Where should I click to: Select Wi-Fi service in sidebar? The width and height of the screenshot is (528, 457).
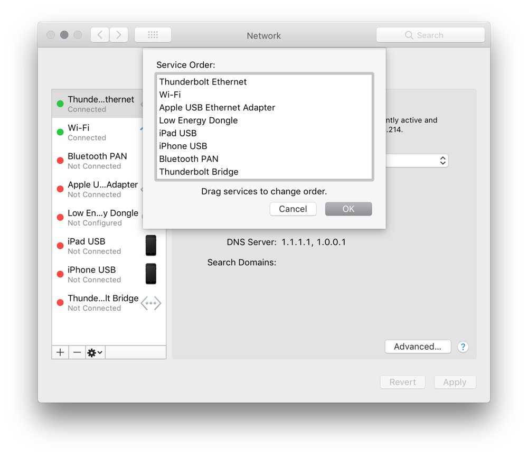point(97,132)
